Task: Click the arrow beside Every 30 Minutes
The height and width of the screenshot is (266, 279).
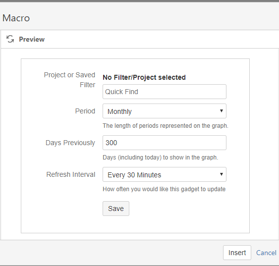Action: (222, 174)
